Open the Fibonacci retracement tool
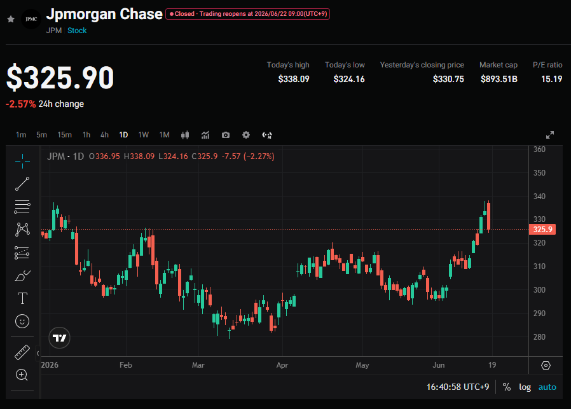 coord(22,207)
